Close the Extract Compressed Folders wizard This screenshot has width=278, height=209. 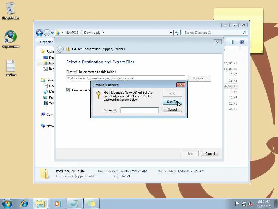217,42
